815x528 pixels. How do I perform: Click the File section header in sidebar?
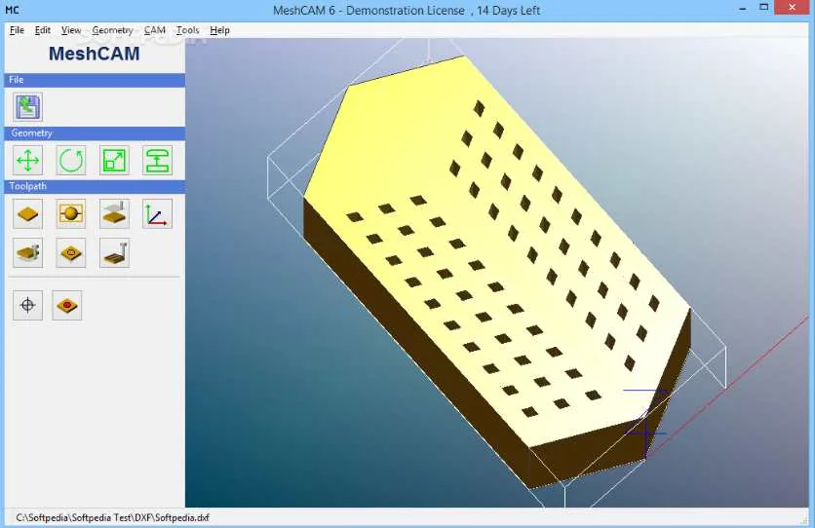[x=95, y=80]
